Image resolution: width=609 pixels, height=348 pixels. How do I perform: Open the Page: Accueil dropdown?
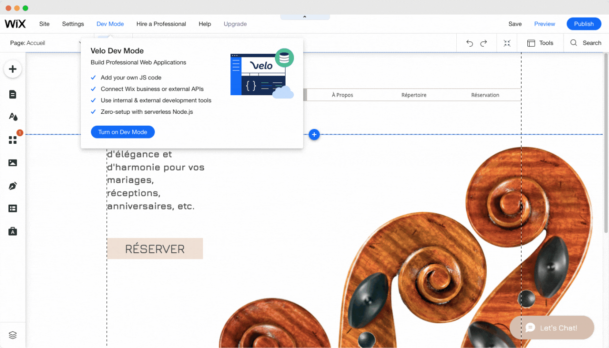coord(46,43)
